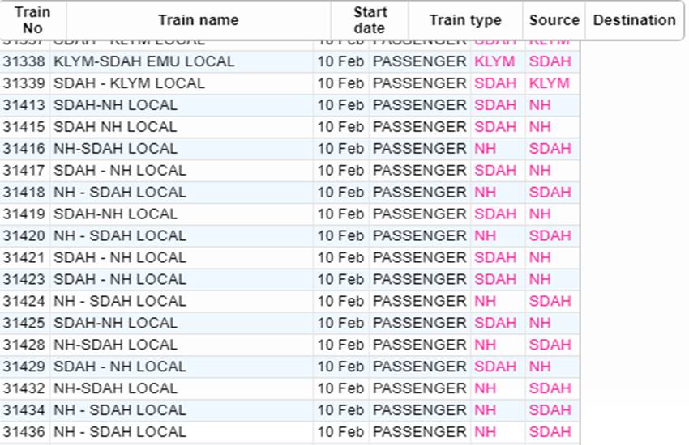The width and height of the screenshot is (689, 445).
Task: Select the 10 Feb date for train 31429
Action: pos(340,367)
